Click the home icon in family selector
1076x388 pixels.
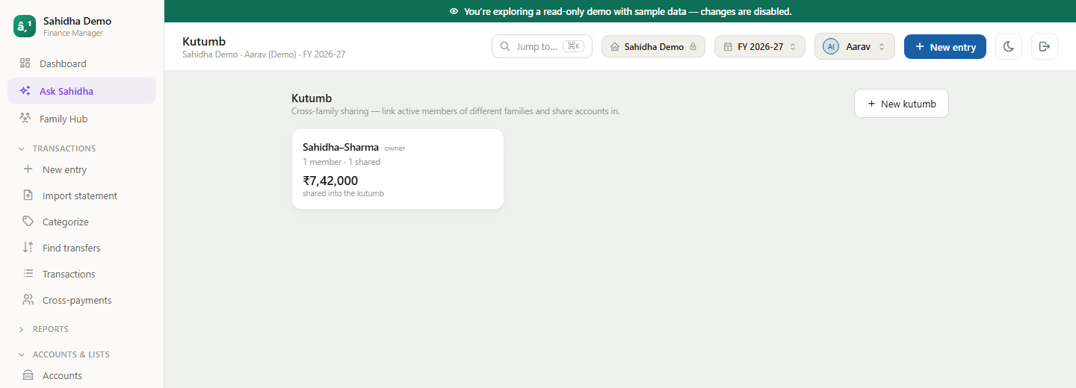[615, 46]
